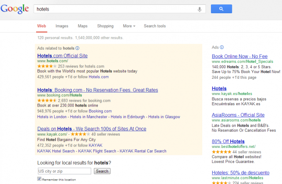Click www.besthoteloffers.net/ URL

234,147
